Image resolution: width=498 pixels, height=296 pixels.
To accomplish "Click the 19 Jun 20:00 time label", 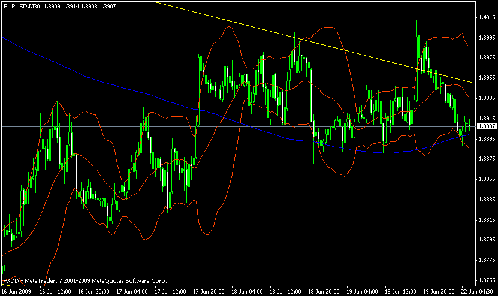I will [x=439, y=292].
